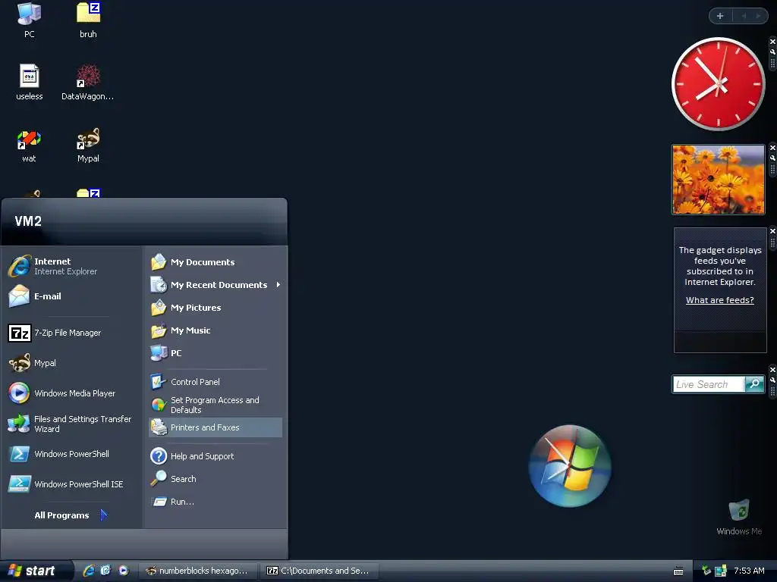The width and height of the screenshot is (777, 582).
Task: Open My Documents folder
Action: pos(215,262)
